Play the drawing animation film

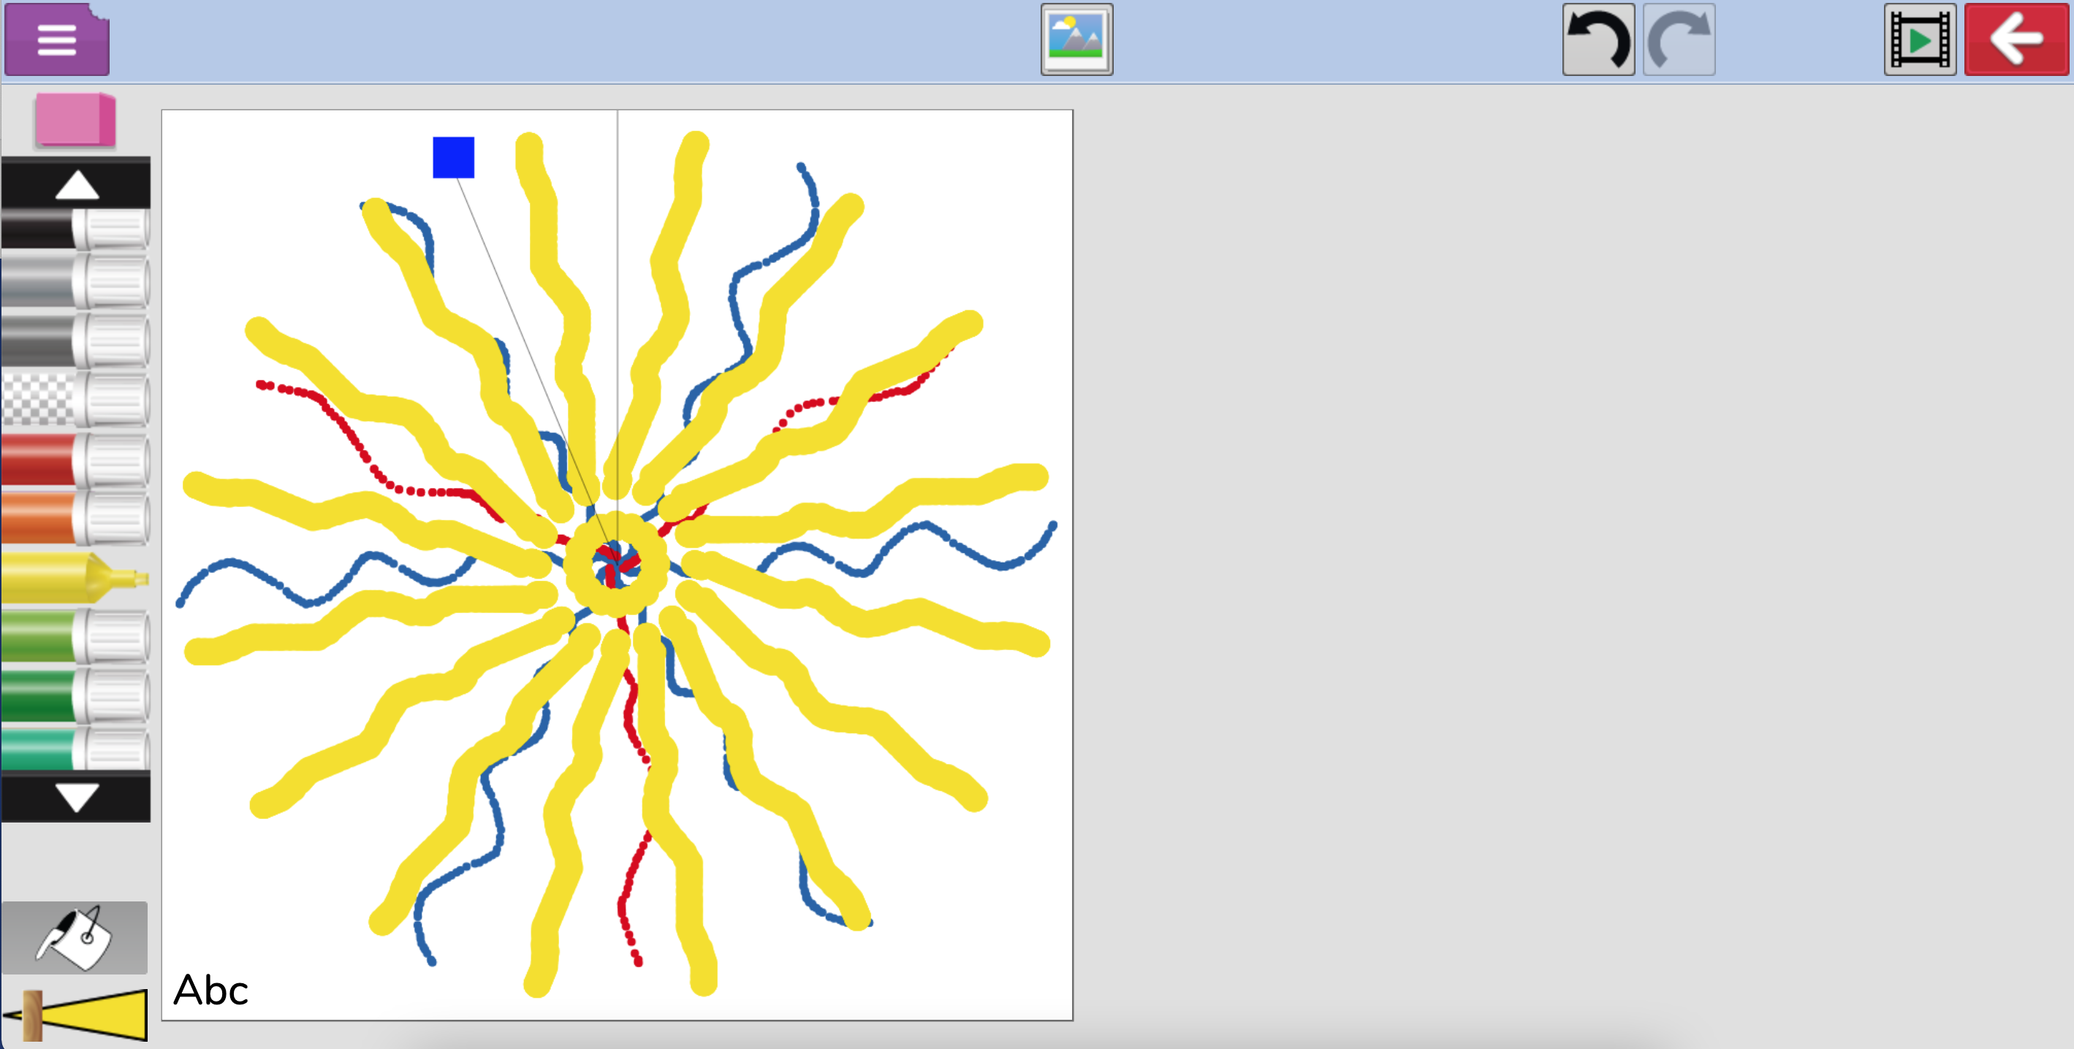click(1921, 39)
